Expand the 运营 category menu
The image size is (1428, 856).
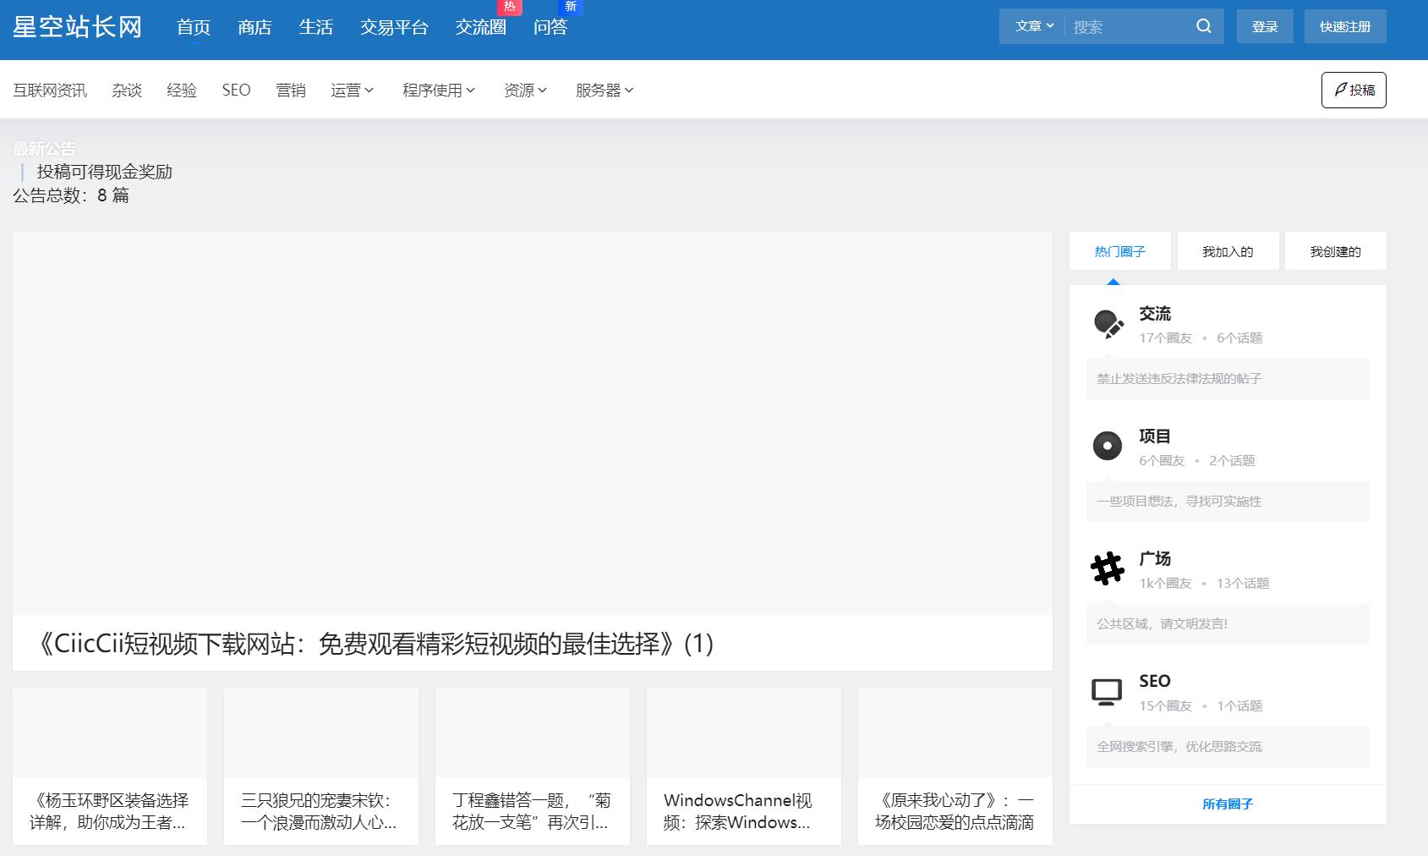[352, 90]
